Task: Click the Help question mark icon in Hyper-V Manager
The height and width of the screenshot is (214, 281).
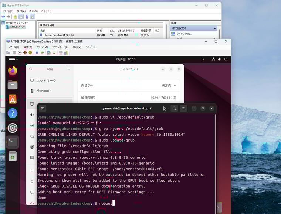Action: click(27, 17)
